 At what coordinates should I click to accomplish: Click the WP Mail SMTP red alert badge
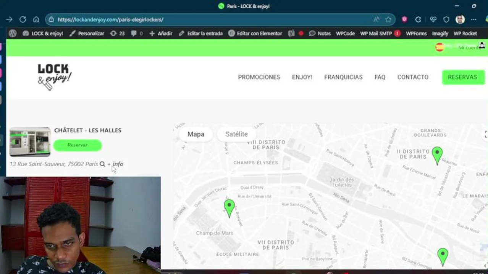click(397, 33)
